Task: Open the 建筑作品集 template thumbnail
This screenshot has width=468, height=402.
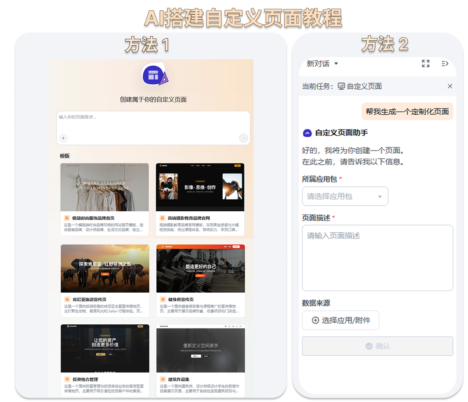Action: pos(200,349)
